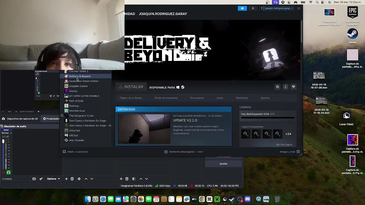The height and width of the screenshot is (205, 365).
Task: Select Stairway in library list
Action: 86,106
